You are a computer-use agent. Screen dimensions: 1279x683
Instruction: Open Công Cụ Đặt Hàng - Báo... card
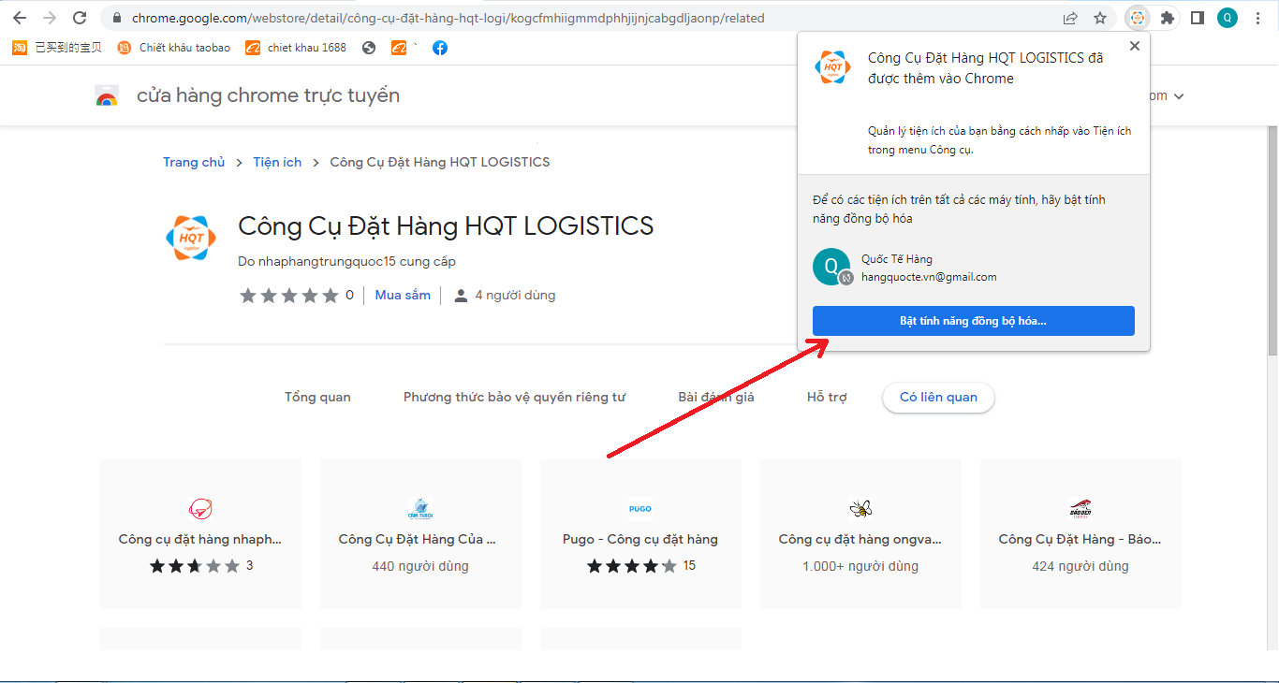(x=1081, y=534)
